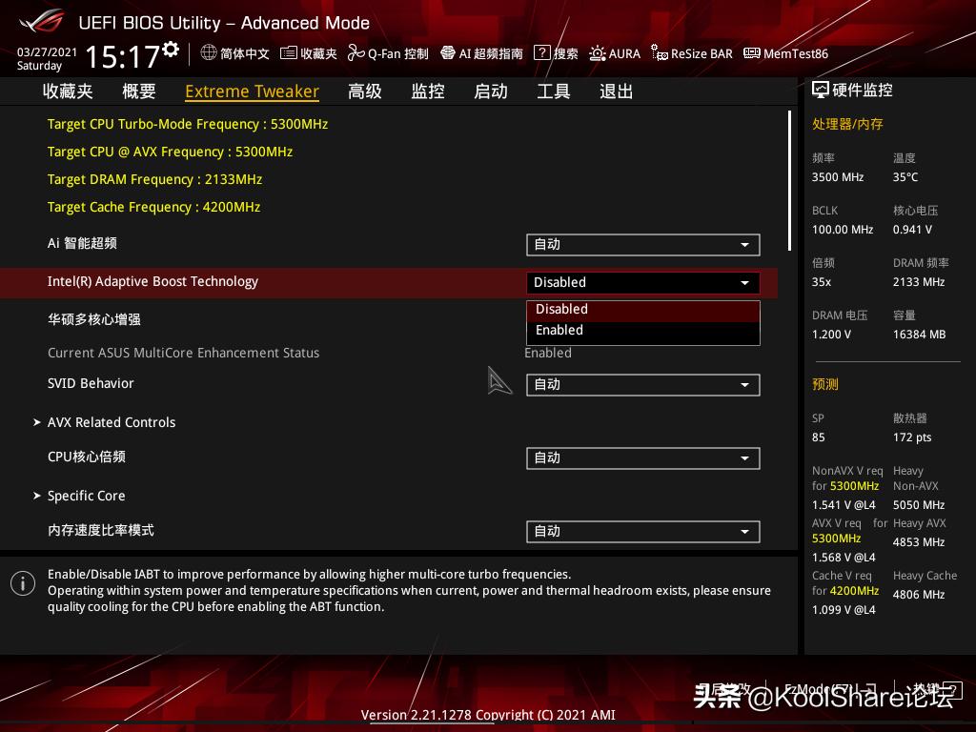The height and width of the screenshot is (732, 976).
Task: Switch to the 监控 tab
Action: coord(428,91)
